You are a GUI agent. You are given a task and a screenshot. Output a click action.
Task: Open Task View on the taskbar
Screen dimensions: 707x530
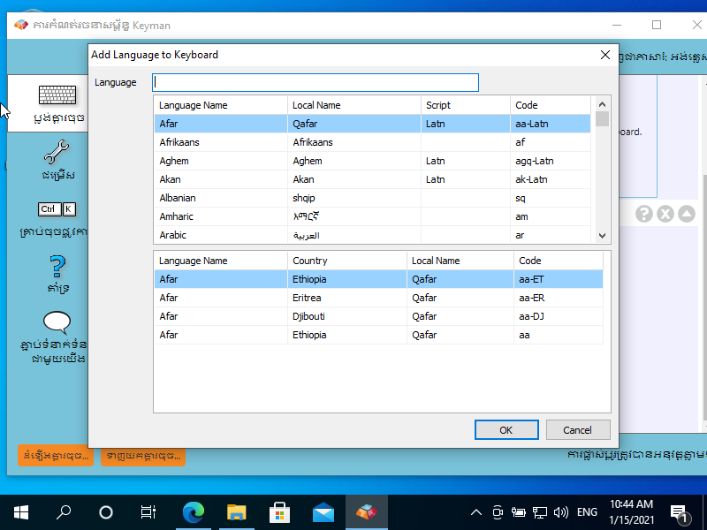pyautogui.click(x=148, y=512)
